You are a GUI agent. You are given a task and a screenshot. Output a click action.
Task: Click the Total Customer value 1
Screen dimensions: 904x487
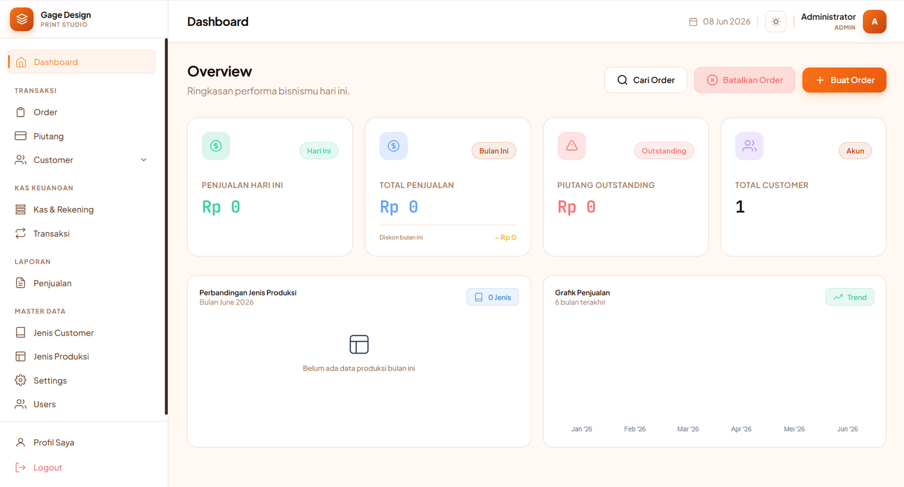pos(740,207)
